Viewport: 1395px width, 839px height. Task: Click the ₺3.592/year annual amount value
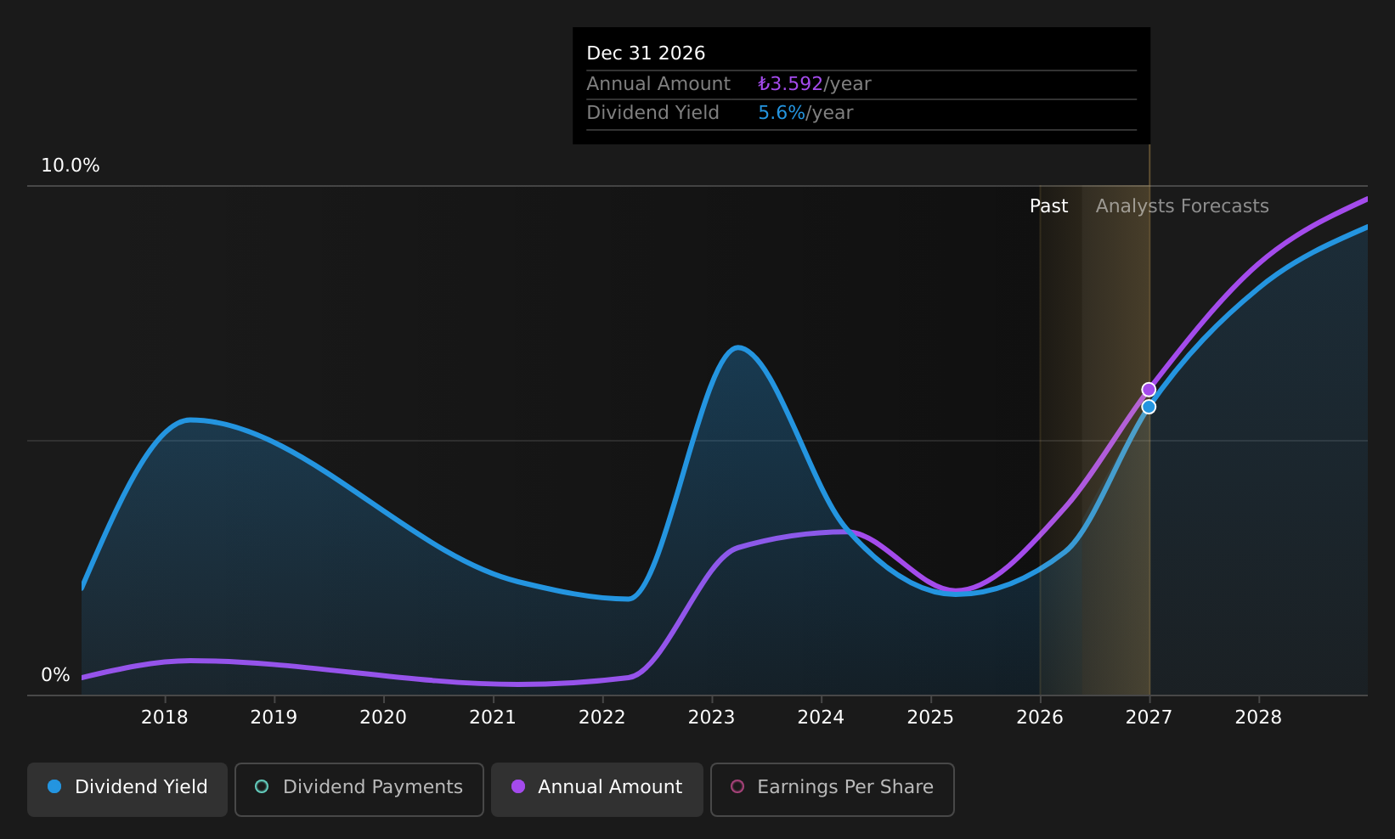pos(815,84)
